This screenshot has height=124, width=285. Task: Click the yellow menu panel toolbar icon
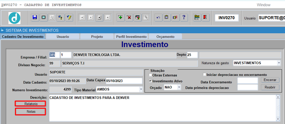197,17
